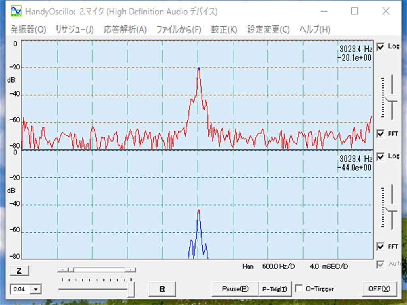Uncheck the lower channel Log checkbox
Image resolution: width=407 pixels, height=305 pixels.
click(381, 156)
